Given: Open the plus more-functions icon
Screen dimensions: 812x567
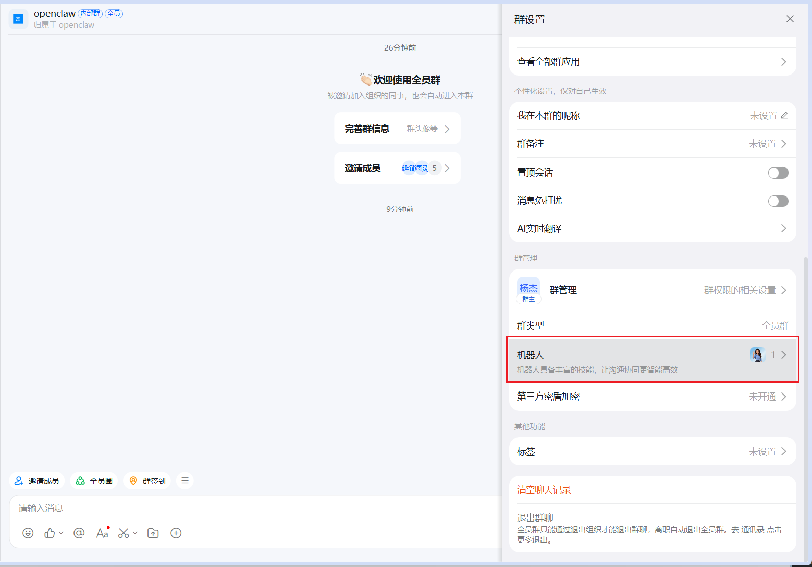Looking at the screenshot, I should 176,533.
